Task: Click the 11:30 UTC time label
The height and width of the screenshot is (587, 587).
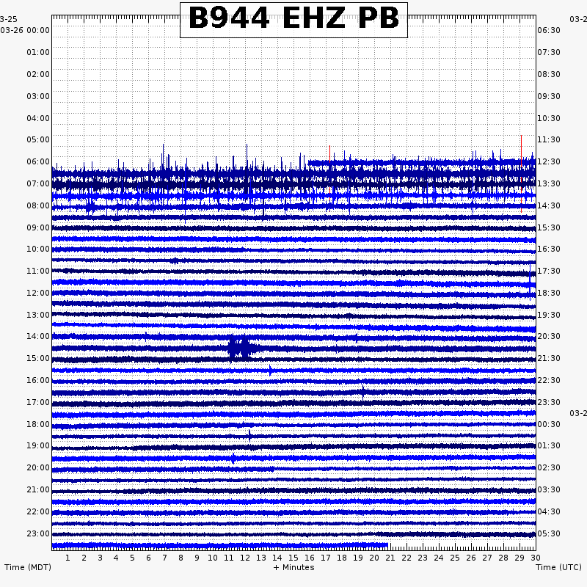Action: [x=549, y=139]
